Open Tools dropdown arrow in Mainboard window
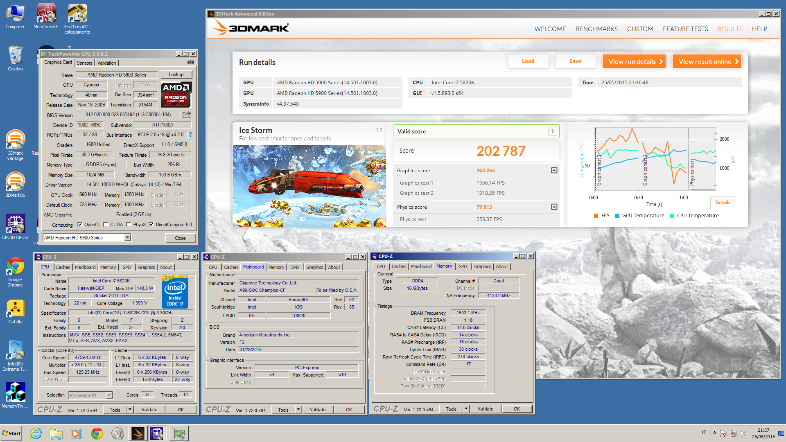 (x=298, y=409)
